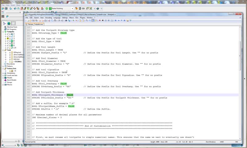The height and width of the screenshot is (148, 247).
Task: Click PowerMILL Feeds and Speeds icon
Action: pyautogui.click(x=18, y=9)
